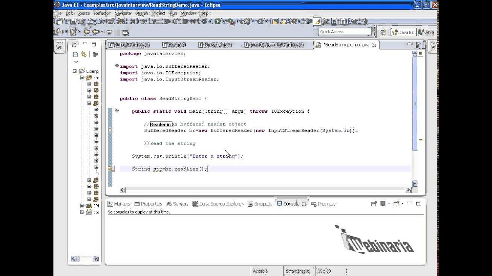Collapse the main method fold marker

(117, 111)
